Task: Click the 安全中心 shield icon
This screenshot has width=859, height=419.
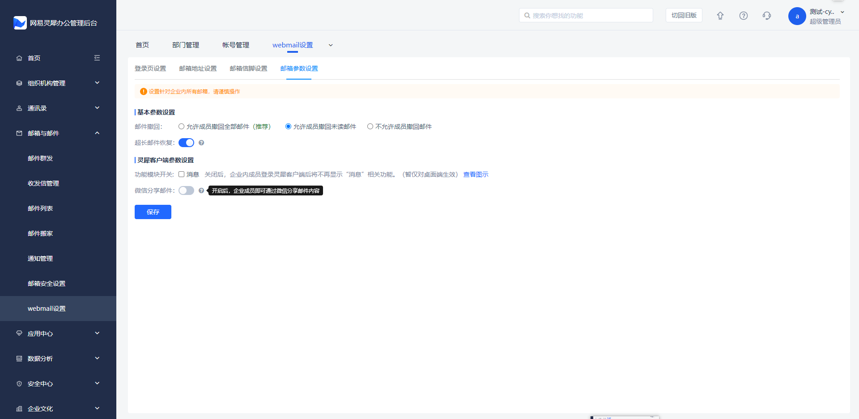Action: 19,383
